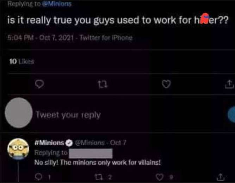Open the #Minions account name
Screen dimensions: 235x183
(49, 143)
